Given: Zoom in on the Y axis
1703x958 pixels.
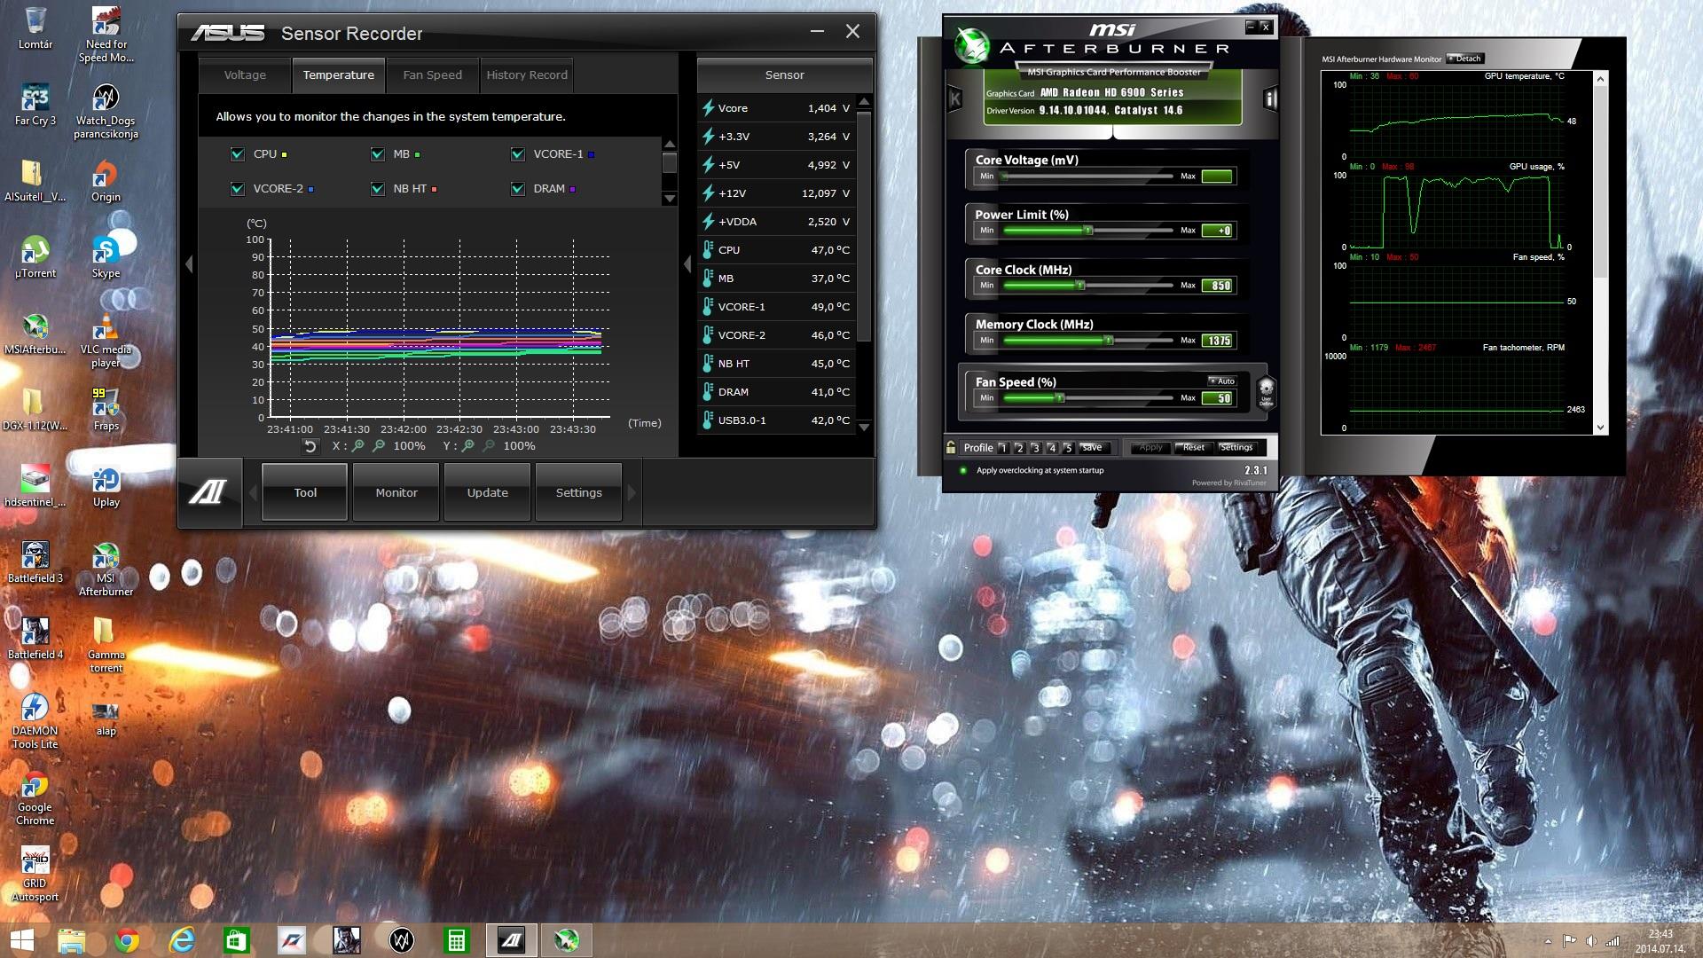Looking at the screenshot, I should tap(468, 446).
